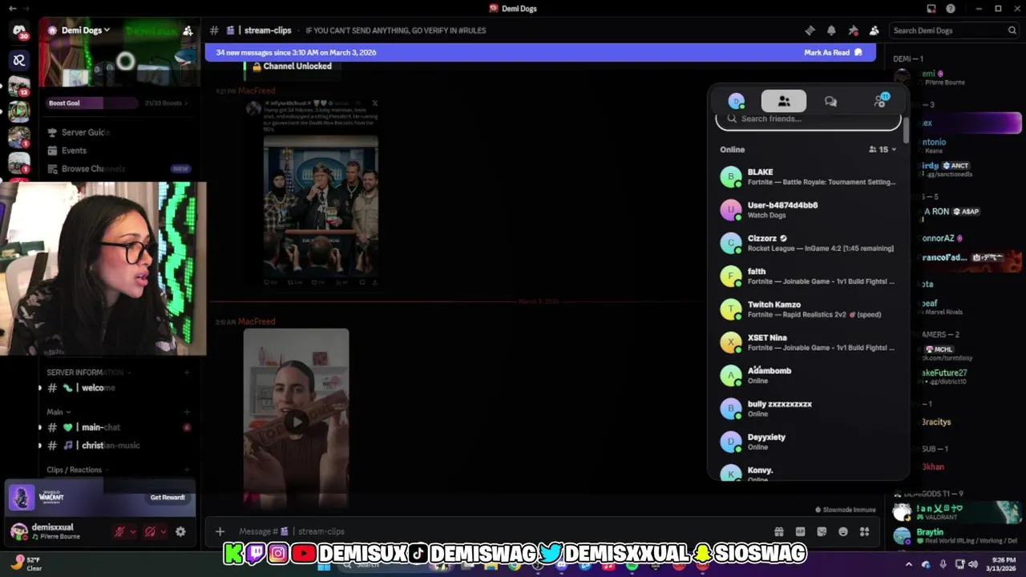Play the video posted by MacFreed
Image resolution: width=1026 pixels, height=577 pixels.
297,422
